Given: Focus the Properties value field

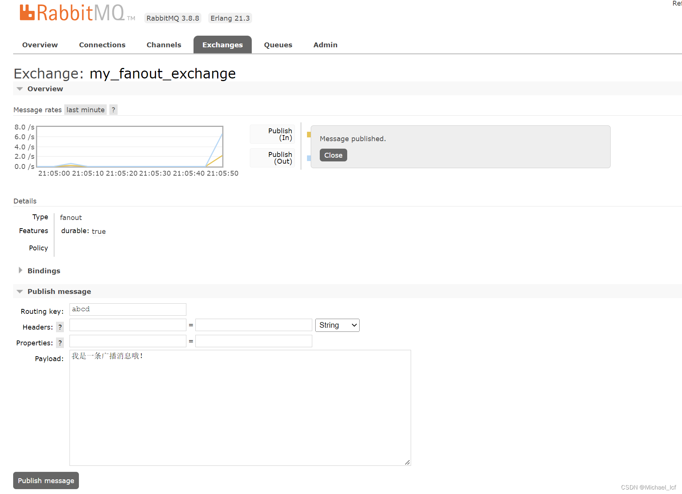Looking at the screenshot, I should pyautogui.click(x=254, y=341).
